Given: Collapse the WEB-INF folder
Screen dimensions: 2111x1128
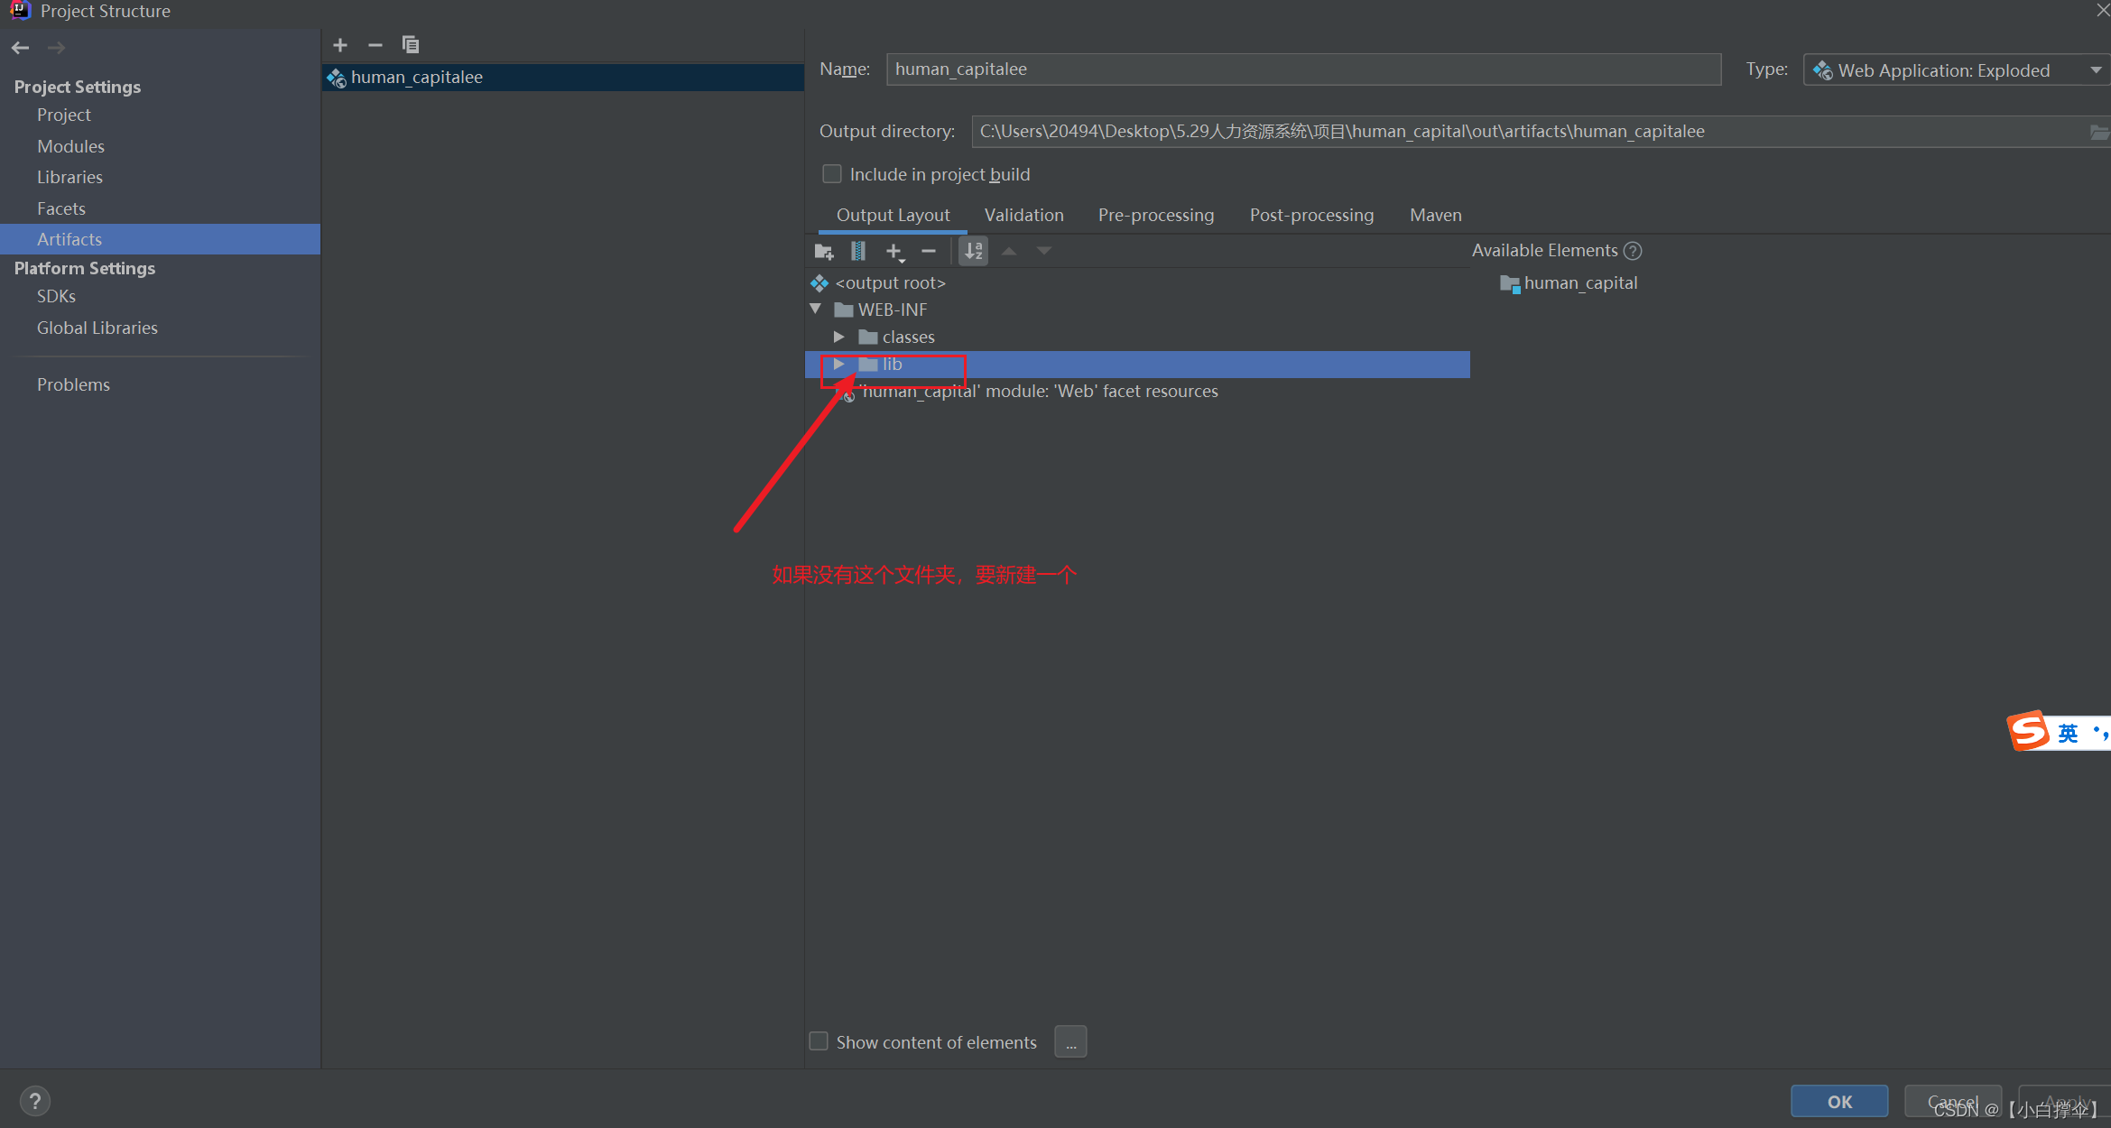Looking at the screenshot, I should point(816,310).
